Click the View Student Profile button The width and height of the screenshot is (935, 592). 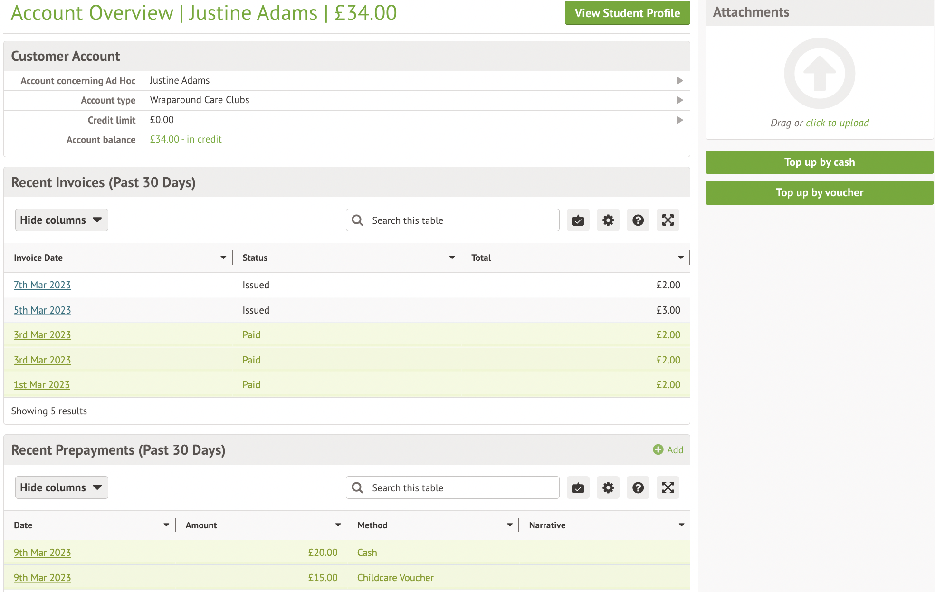[627, 13]
